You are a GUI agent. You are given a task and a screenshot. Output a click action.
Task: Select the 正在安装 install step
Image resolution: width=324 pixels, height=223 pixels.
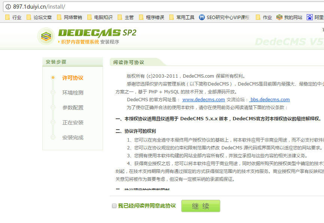coord(73,123)
